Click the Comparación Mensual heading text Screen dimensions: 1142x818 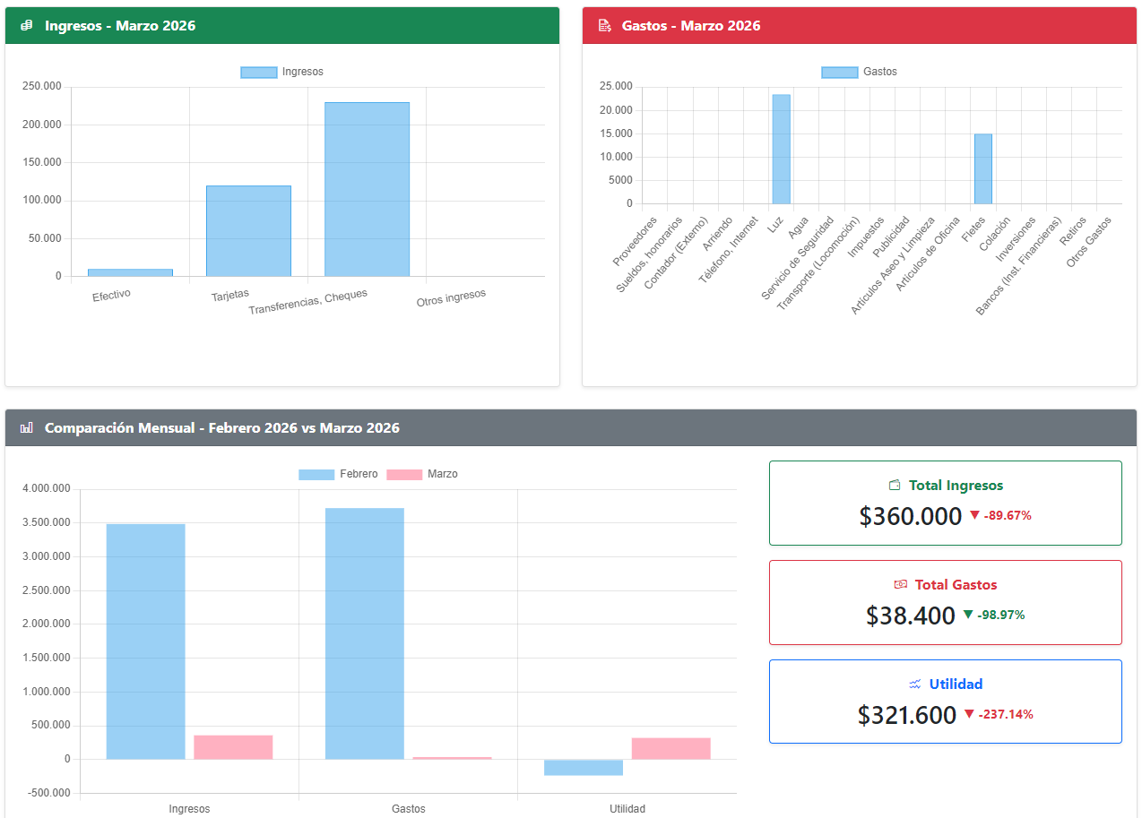(x=222, y=428)
